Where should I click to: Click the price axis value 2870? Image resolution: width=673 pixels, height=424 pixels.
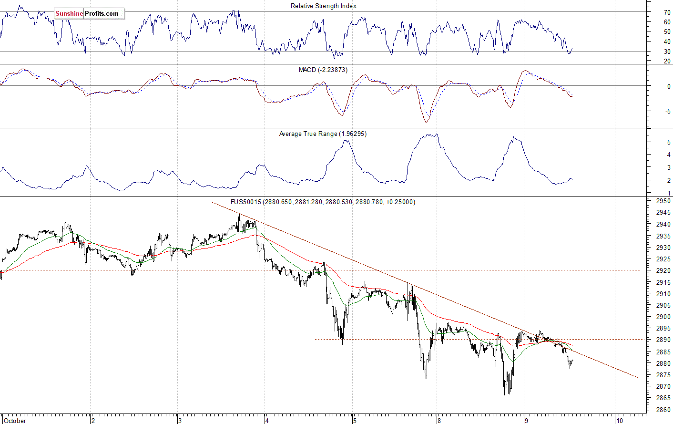664,386
